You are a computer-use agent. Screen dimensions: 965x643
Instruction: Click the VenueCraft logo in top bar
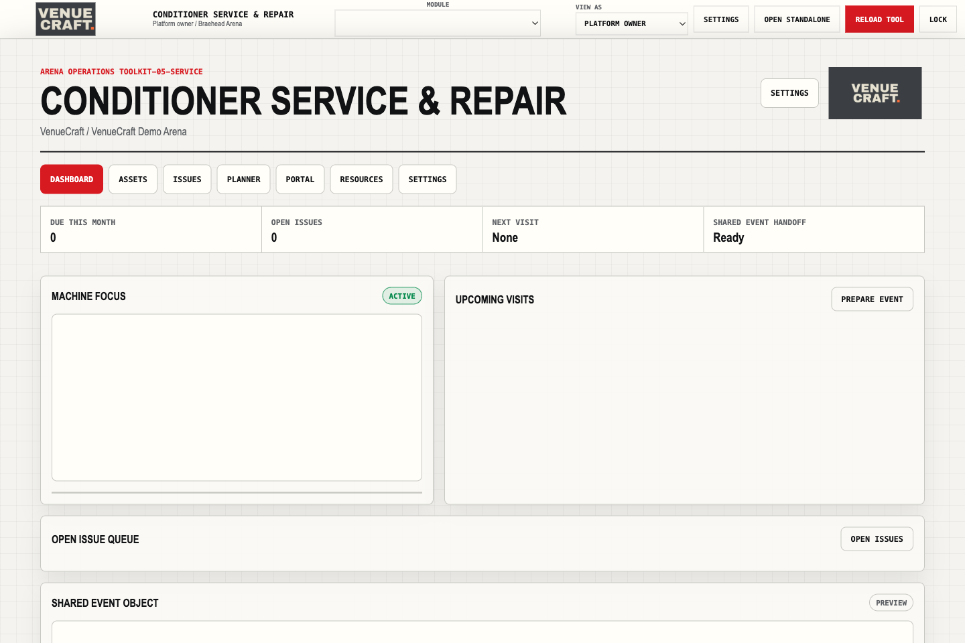coord(66,19)
